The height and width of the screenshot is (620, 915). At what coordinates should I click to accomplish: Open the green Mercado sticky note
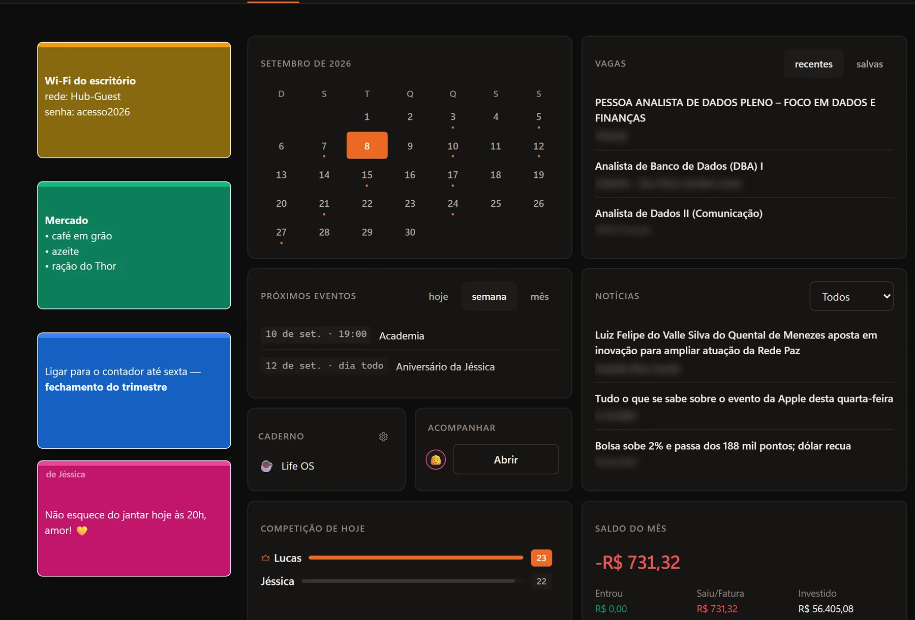(134, 245)
